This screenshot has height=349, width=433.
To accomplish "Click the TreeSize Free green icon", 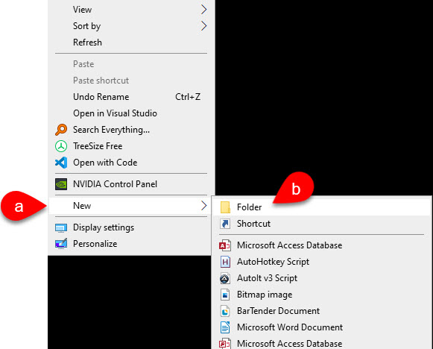I will (x=61, y=146).
